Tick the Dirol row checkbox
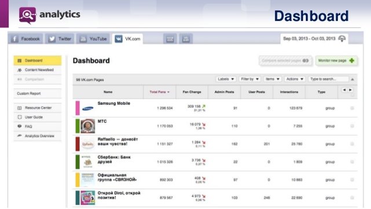Image resolution: width=371 pixels, height=209 pixels. pos(352,197)
